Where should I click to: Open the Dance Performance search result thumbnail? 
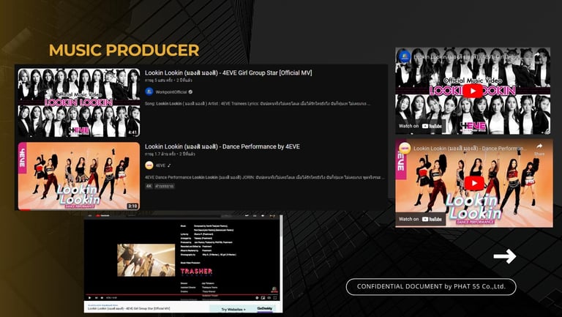point(79,176)
